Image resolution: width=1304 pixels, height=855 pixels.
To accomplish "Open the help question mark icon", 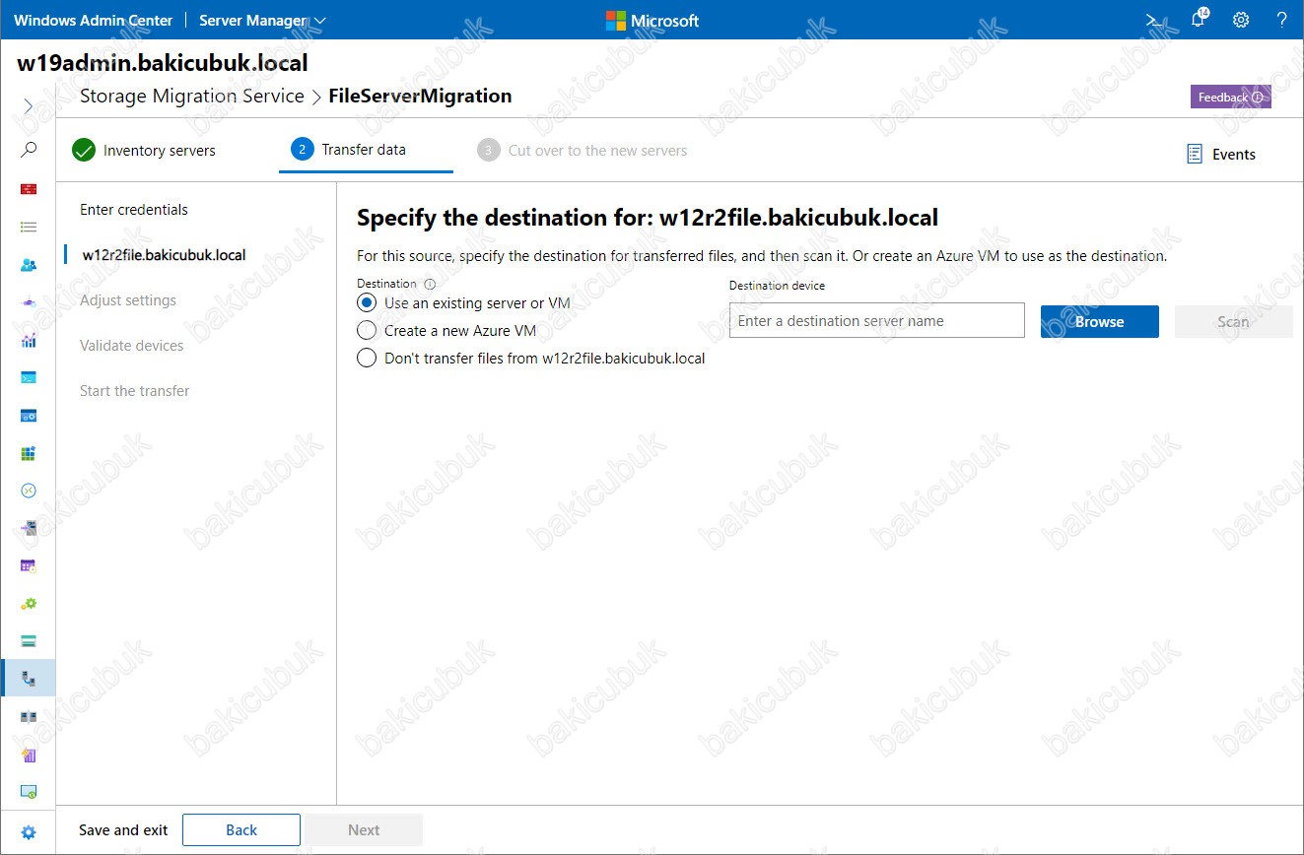I will [x=1282, y=20].
